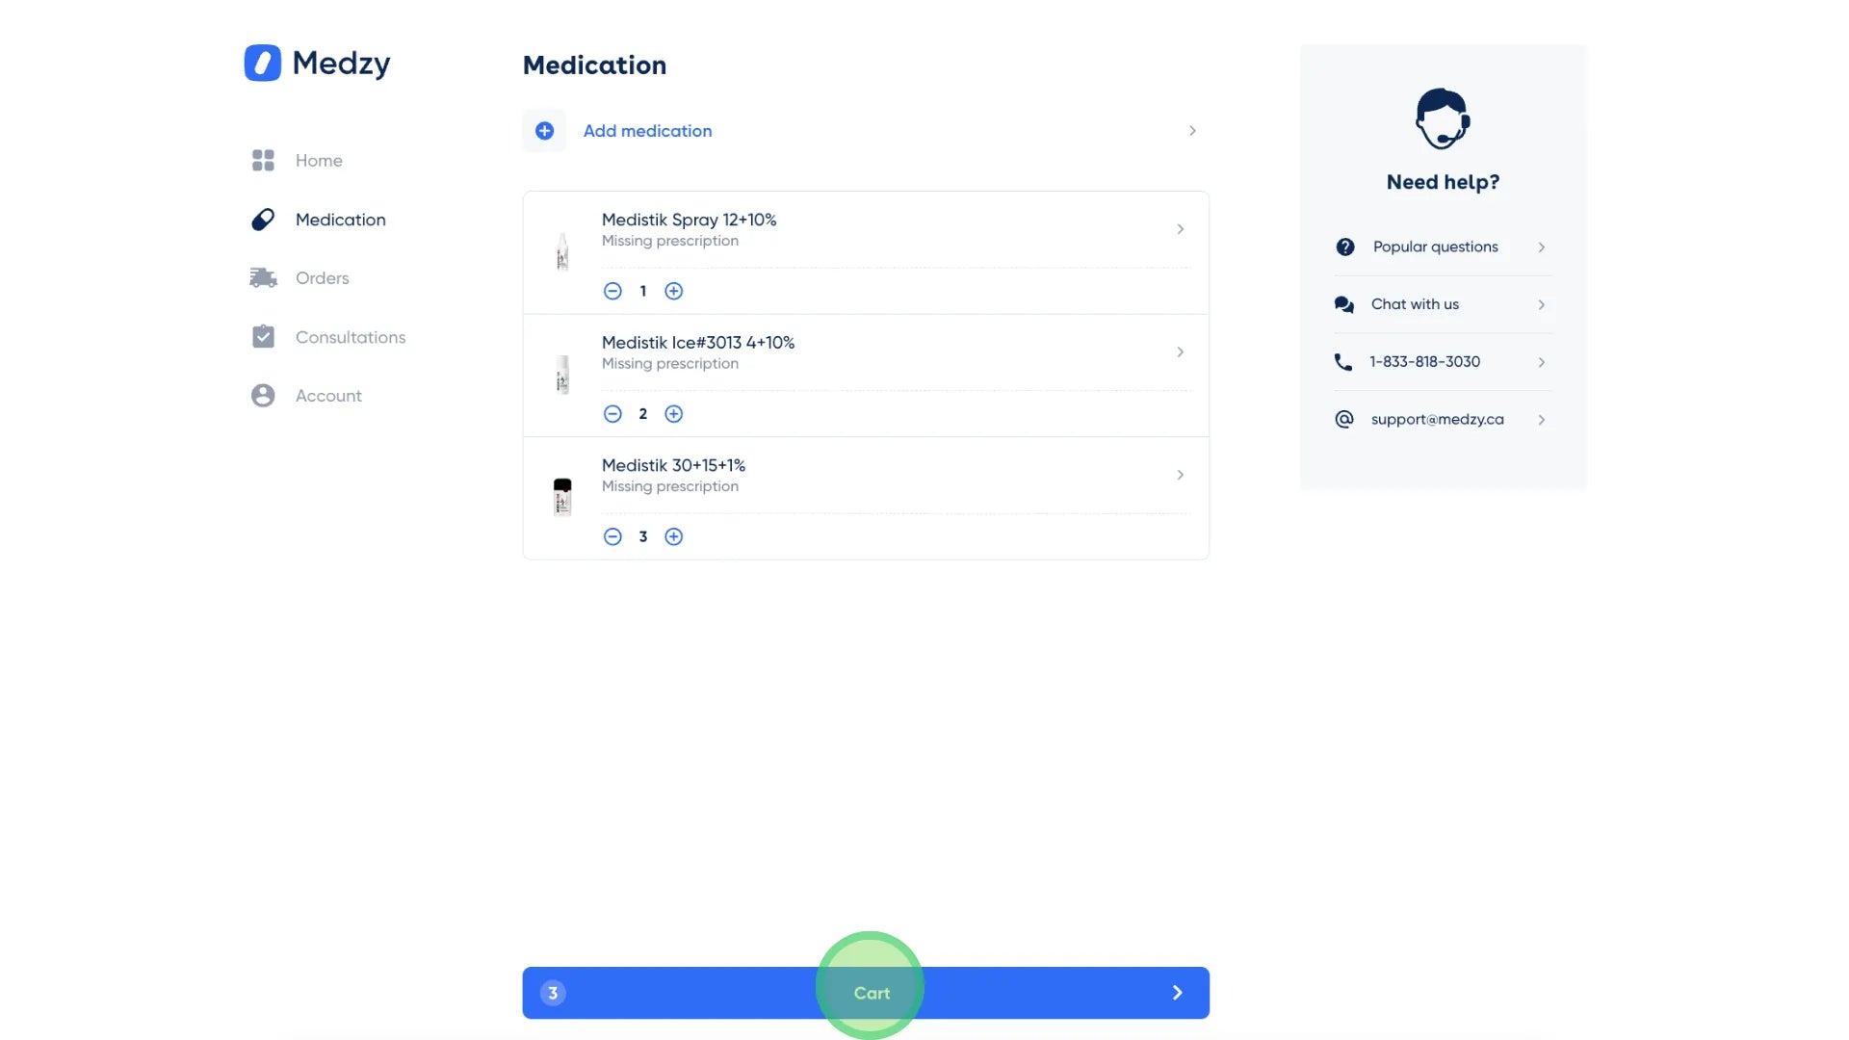The width and height of the screenshot is (1849, 1040).
Task: Open Chat with us
Action: tap(1414, 304)
